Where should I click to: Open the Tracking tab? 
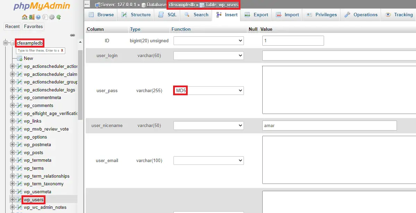(x=399, y=15)
